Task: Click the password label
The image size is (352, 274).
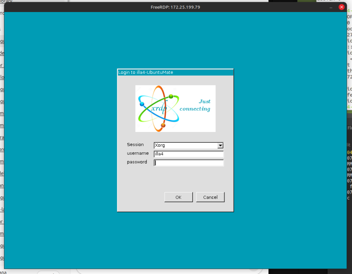Action: click(x=137, y=162)
